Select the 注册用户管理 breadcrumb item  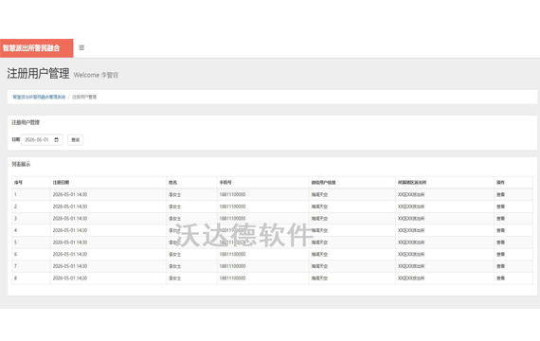tap(84, 97)
